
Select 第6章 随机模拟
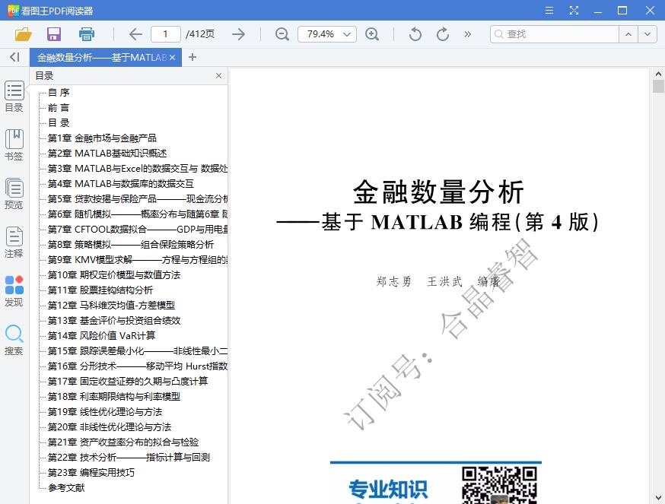pyautogui.click(x=138, y=214)
